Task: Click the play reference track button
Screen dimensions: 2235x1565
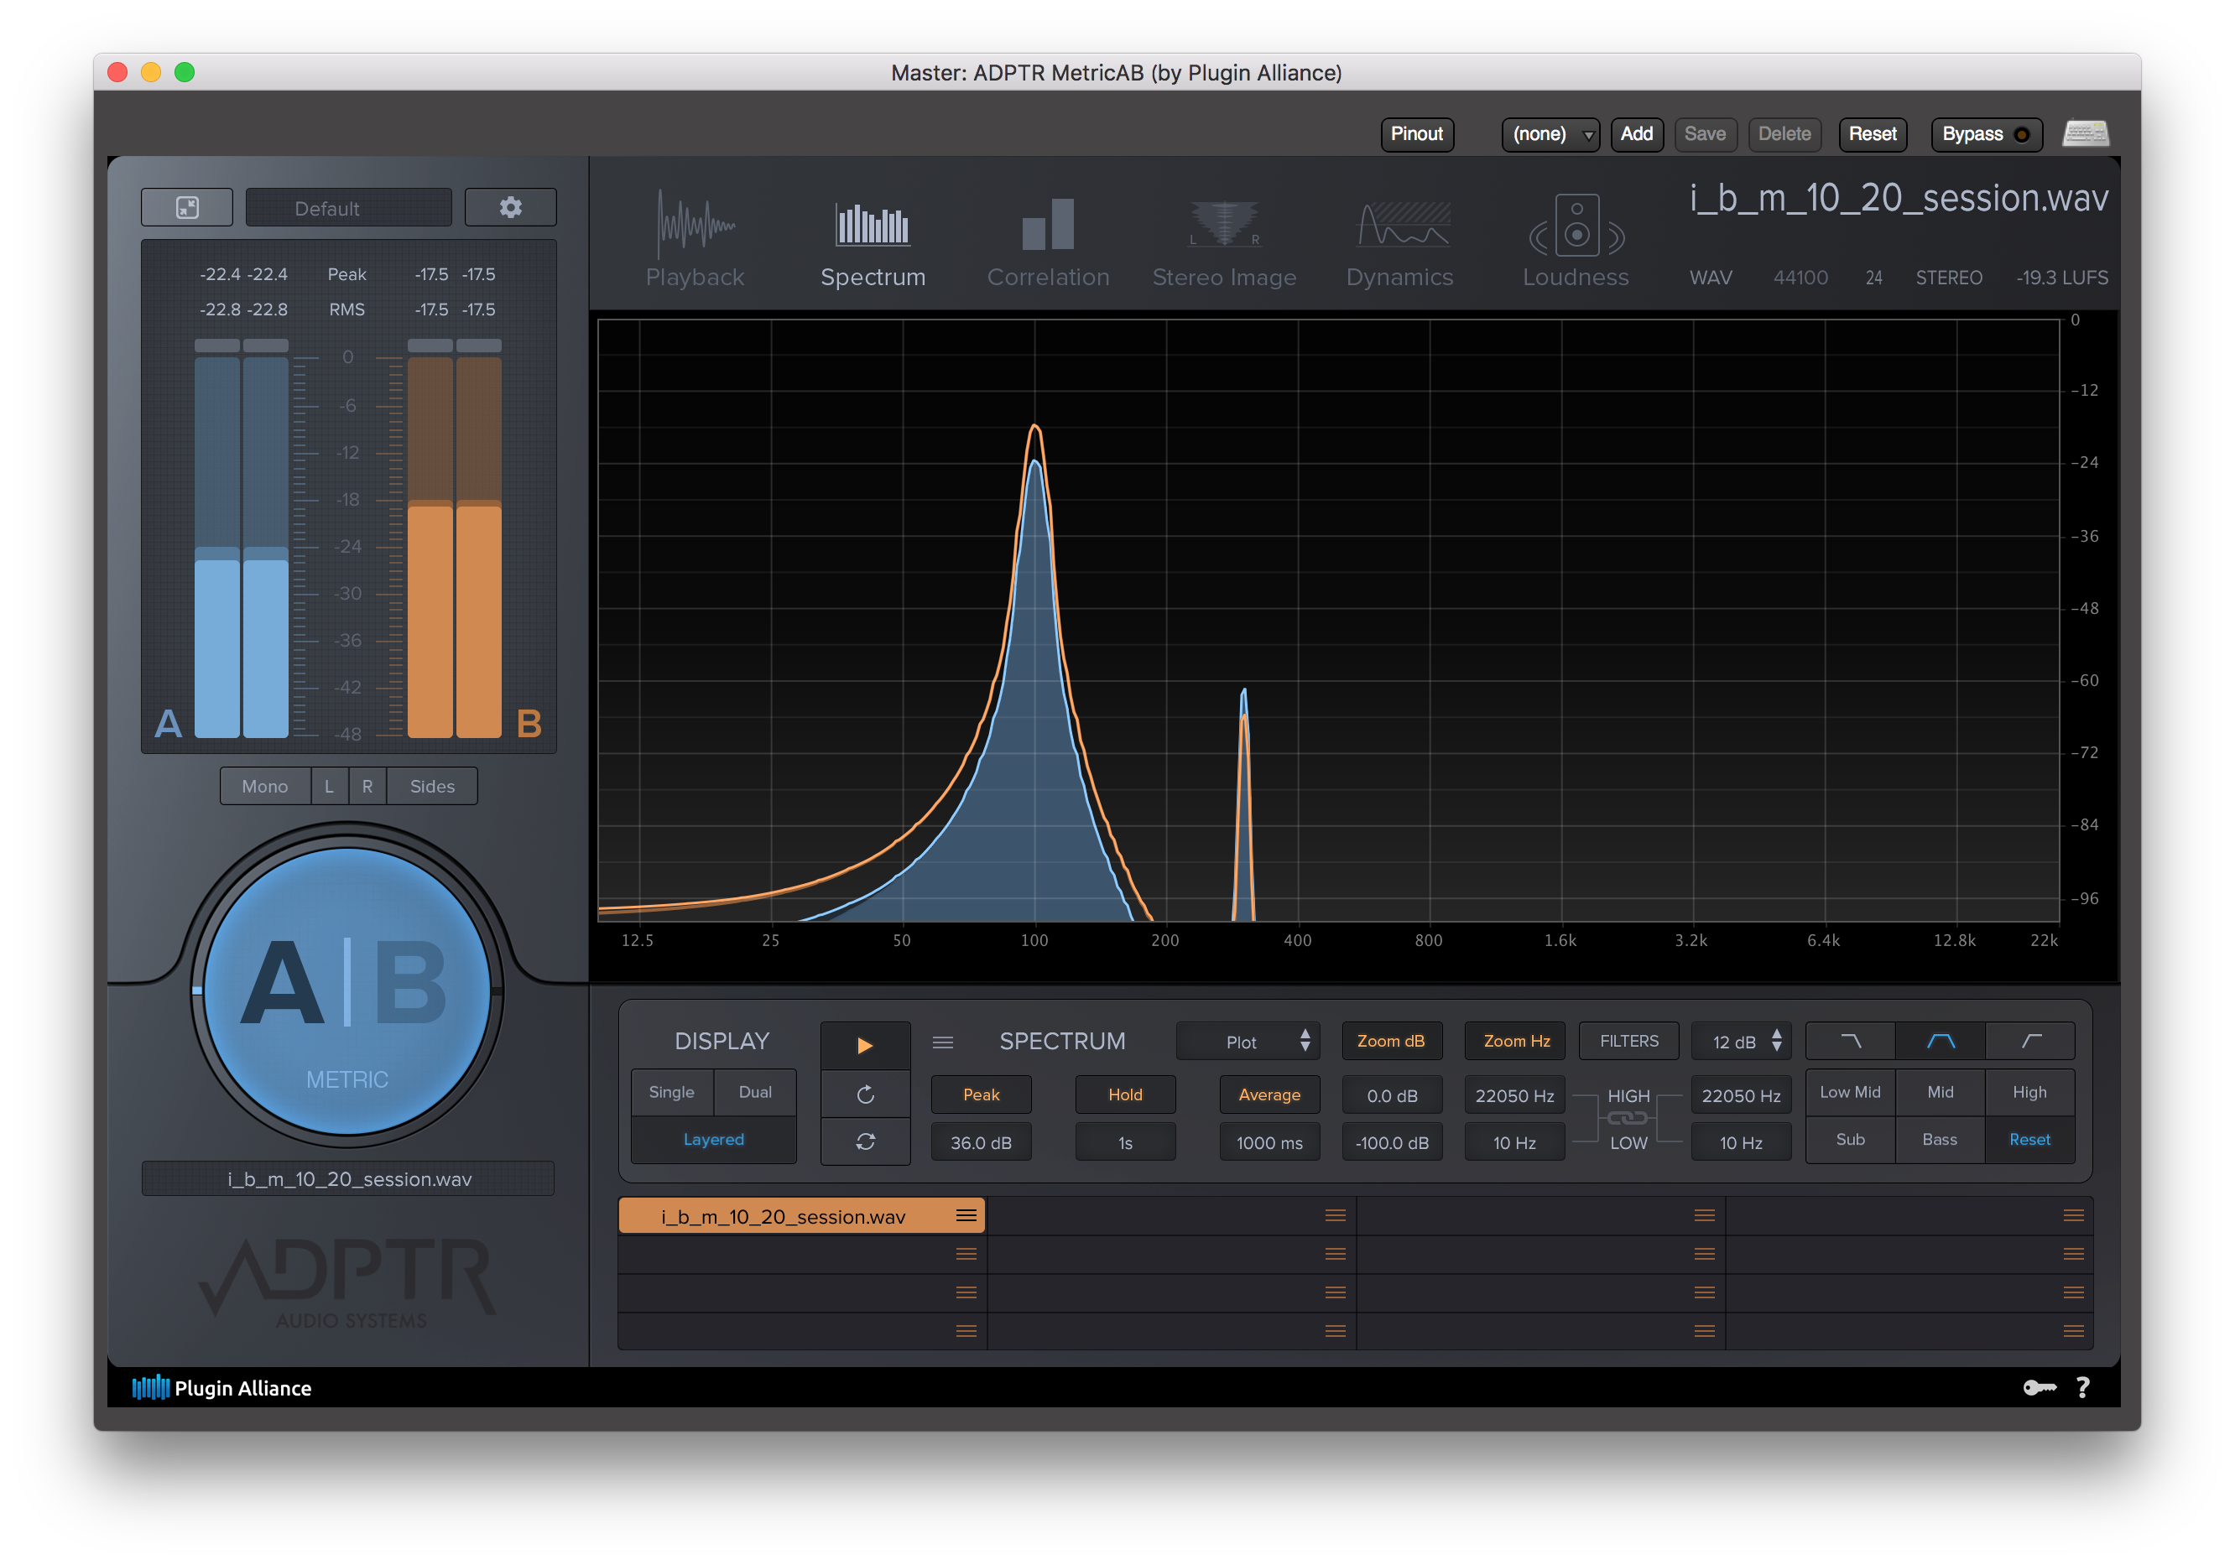Action: pos(864,1045)
